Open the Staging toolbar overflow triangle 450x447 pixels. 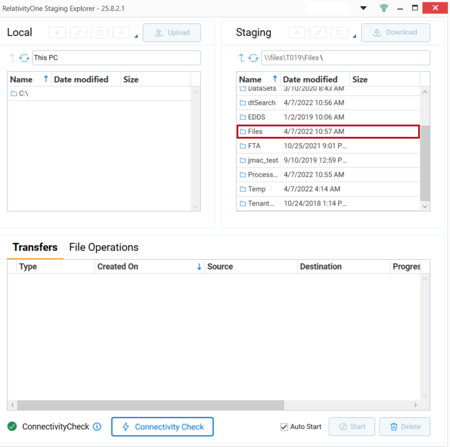pyautogui.click(x=354, y=36)
